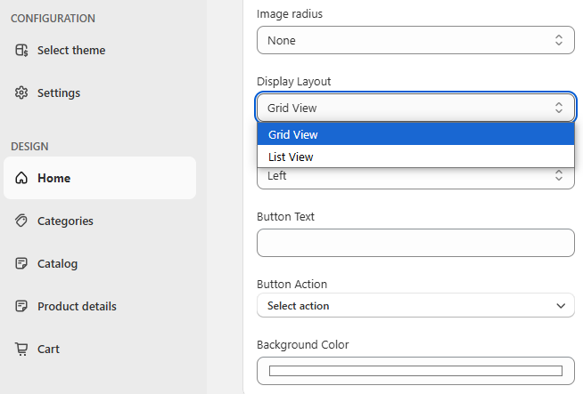Viewport: 583px width, 394px height.
Task: Click the Home house icon
Action: point(21,178)
